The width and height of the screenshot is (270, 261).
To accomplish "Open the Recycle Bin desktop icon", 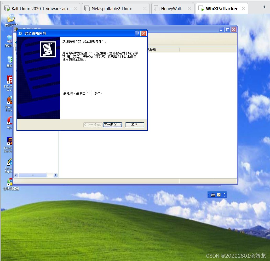I will [9, 62].
